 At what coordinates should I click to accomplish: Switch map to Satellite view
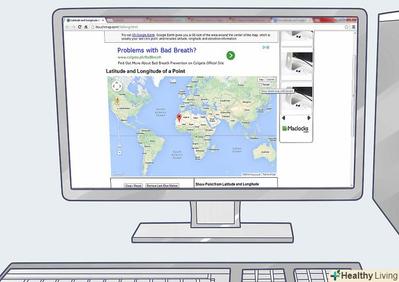pos(270,80)
